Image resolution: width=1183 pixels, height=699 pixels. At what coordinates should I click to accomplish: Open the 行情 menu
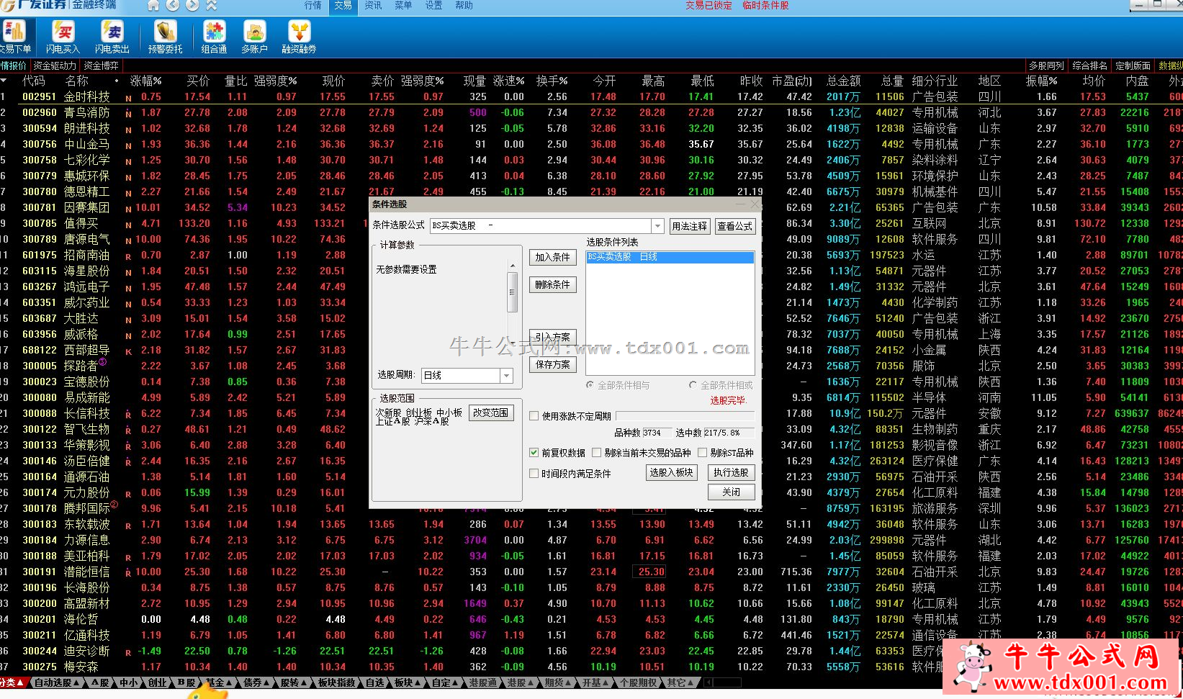point(313,5)
